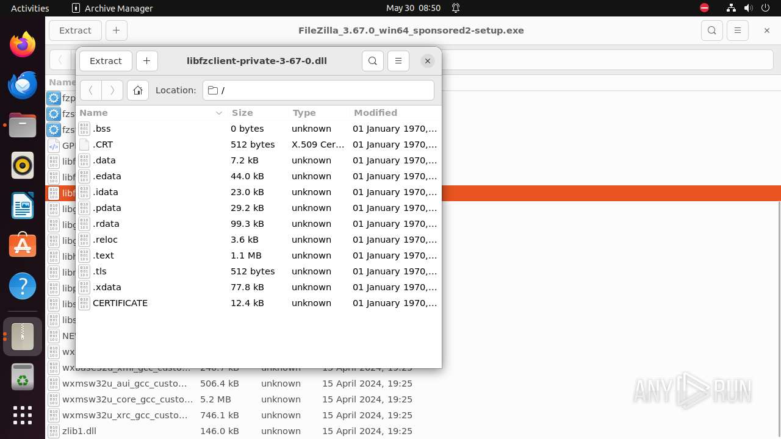Add files button in libfzclient dll window

[146, 61]
